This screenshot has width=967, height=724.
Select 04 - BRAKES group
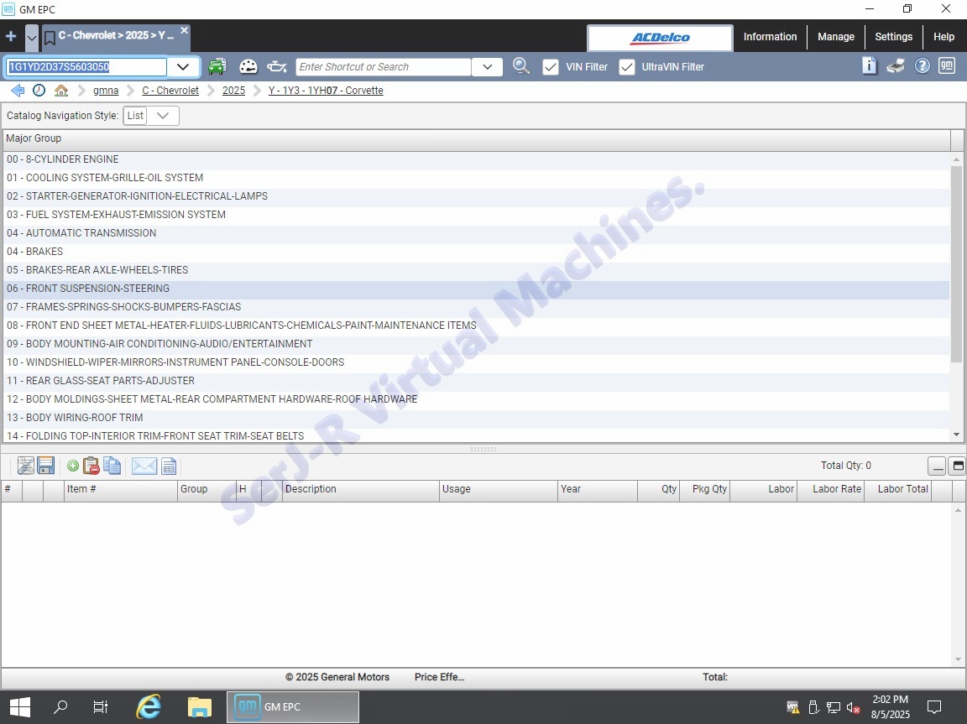475,252
